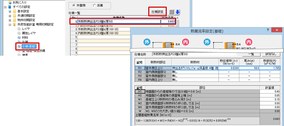The width and height of the screenshot is (284, 126).
Task: Click the 押出法ポリスチレンフォーム保温板 material cell
Action: (195, 68)
